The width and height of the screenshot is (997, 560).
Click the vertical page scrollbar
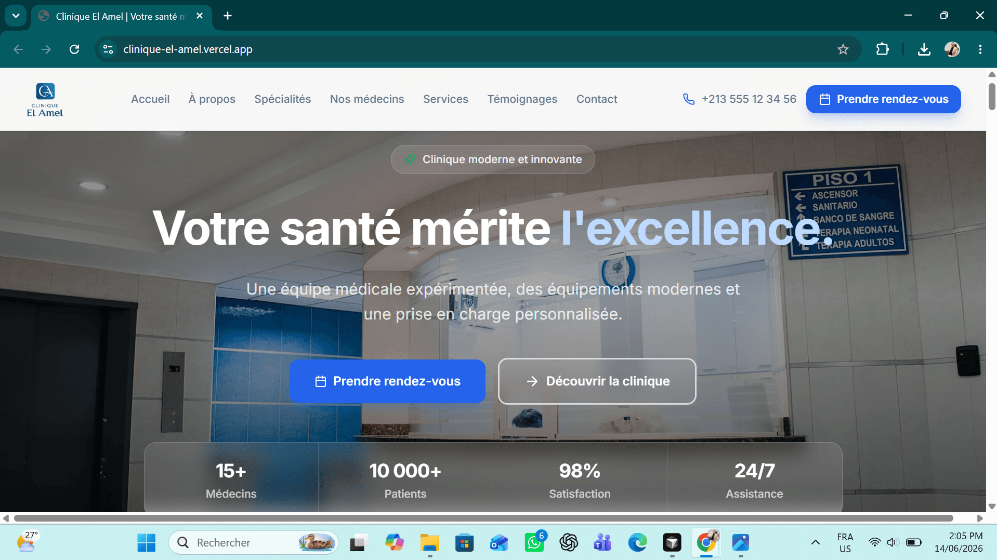click(992, 96)
